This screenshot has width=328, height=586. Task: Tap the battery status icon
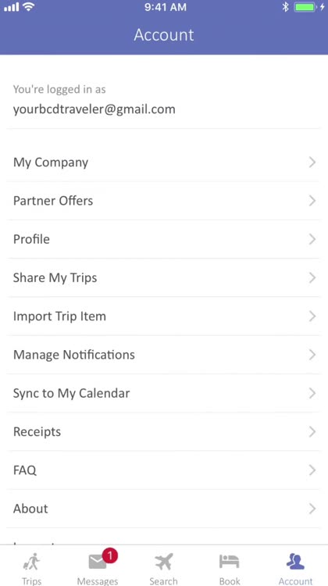306,7
